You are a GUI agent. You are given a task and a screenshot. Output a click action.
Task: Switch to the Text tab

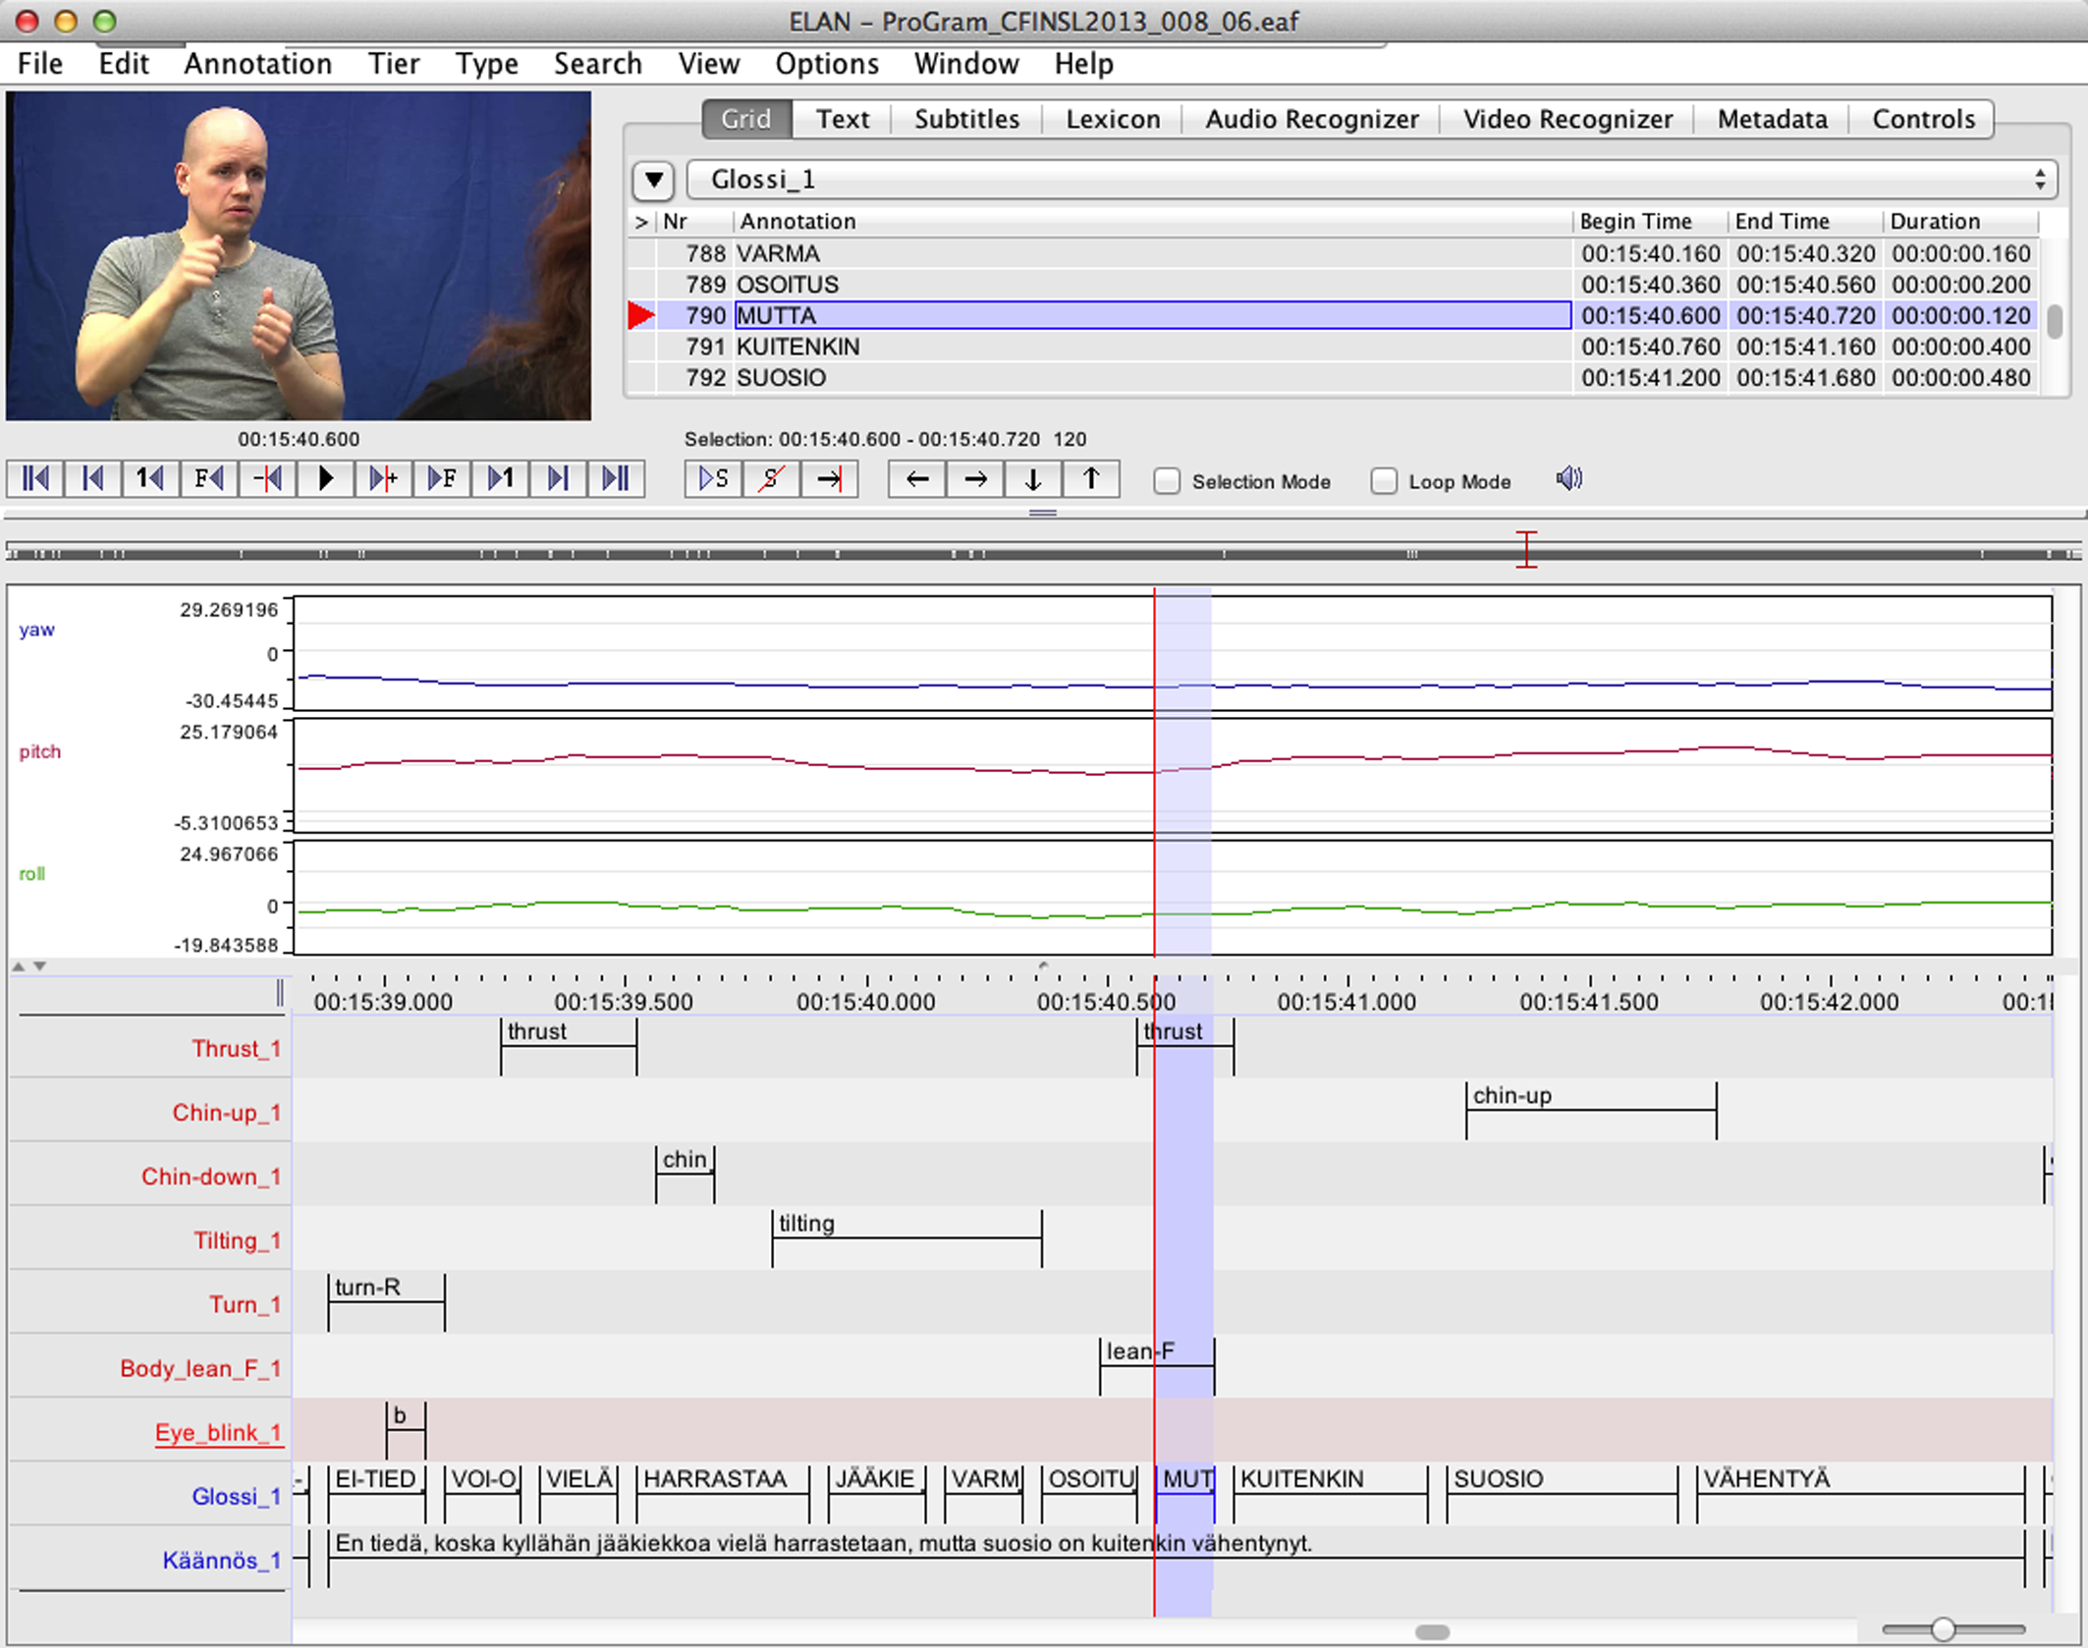click(843, 119)
